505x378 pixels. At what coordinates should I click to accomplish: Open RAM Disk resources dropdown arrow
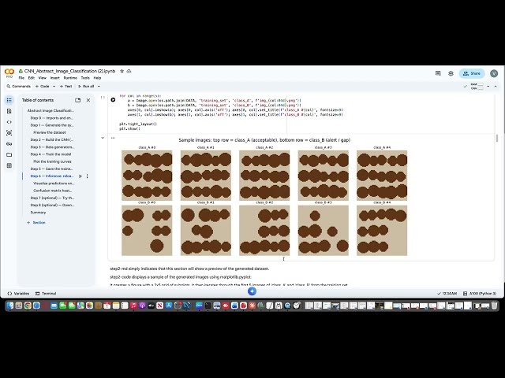[x=488, y=87]
